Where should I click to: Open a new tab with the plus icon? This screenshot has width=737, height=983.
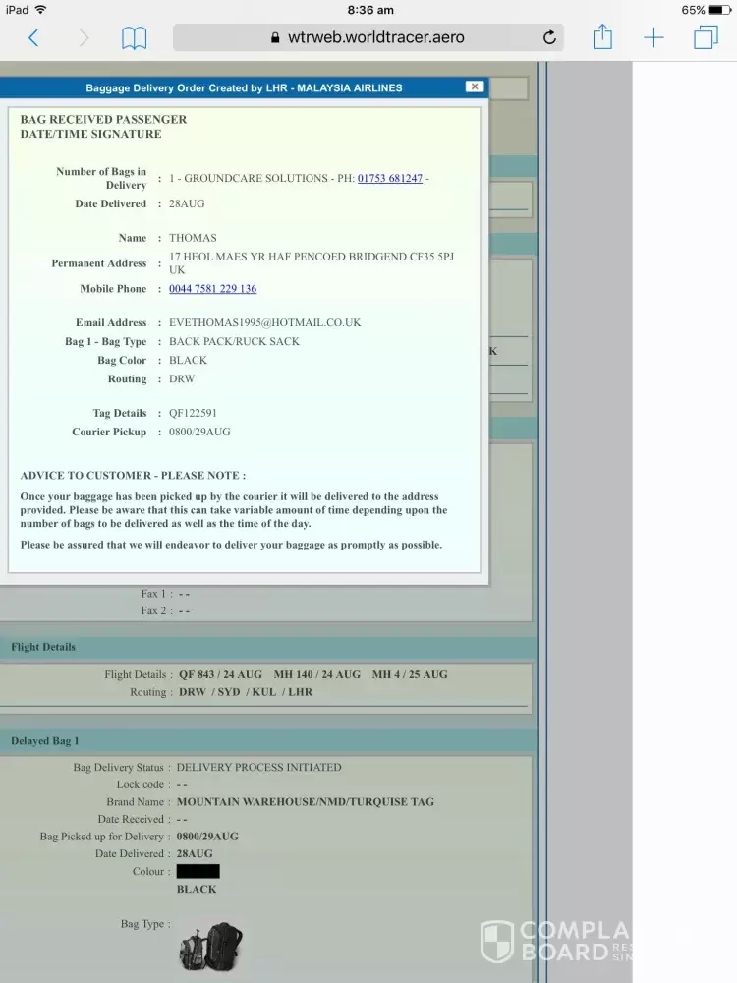pyautogui.click(x=653, y=37)
